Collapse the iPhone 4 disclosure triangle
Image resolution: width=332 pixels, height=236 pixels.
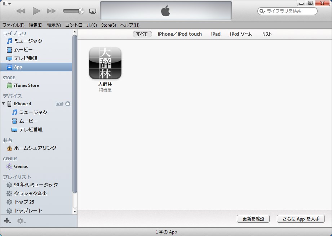[4, 103]
